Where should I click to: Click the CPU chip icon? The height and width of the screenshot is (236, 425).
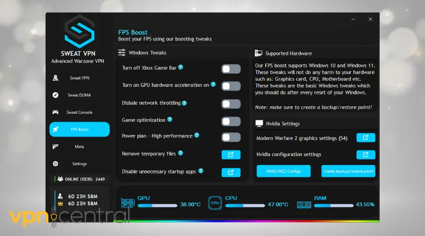tap(215, 203)
